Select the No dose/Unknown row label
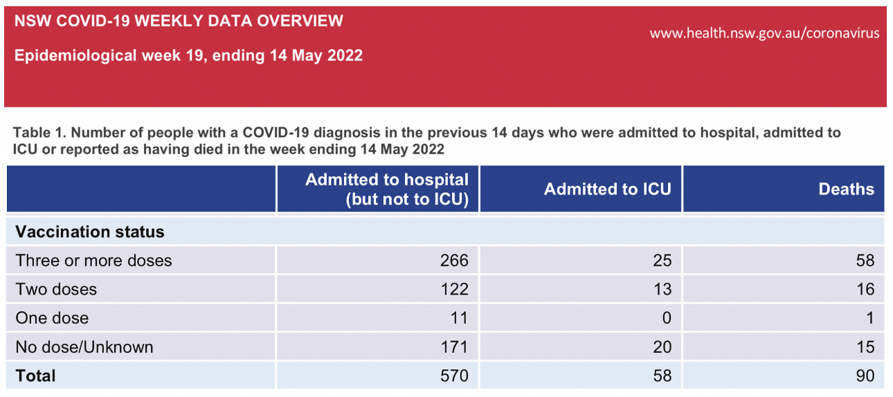 coord(84,347)
